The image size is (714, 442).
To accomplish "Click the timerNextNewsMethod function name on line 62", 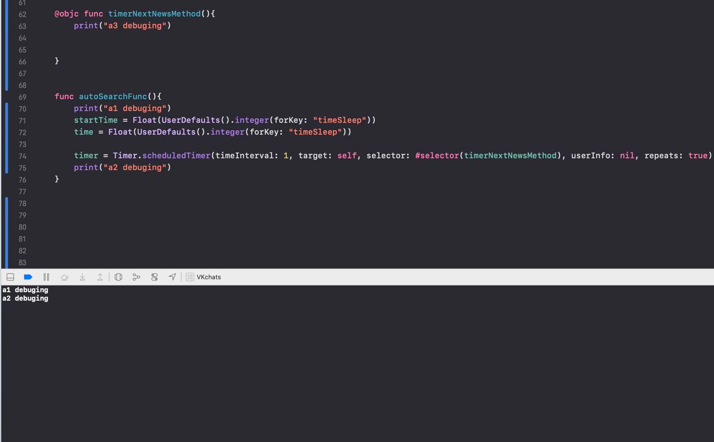I will coord(154,14).
